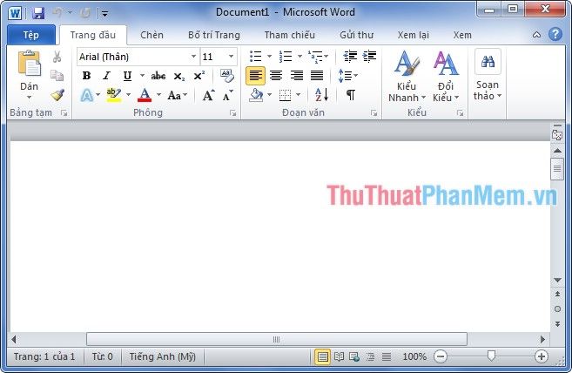Click Trang: 1 của 1 status button
Screen dimensions: 572x373
(x=44, y=356)
